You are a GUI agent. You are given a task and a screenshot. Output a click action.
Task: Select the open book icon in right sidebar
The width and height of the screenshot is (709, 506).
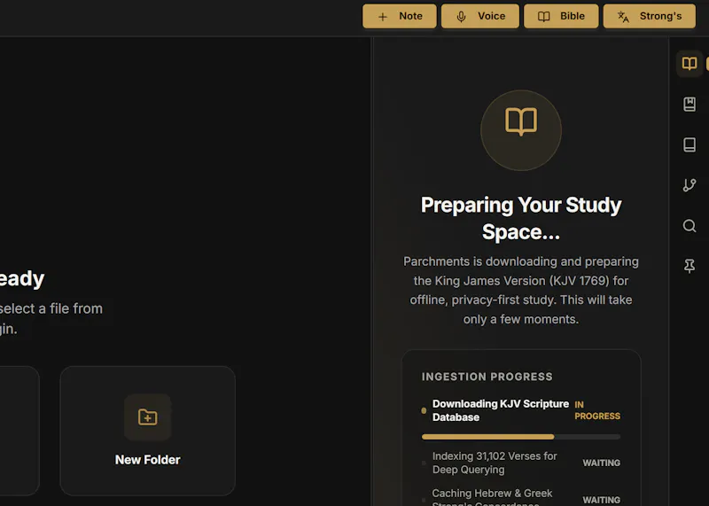[x=690, y=64]
